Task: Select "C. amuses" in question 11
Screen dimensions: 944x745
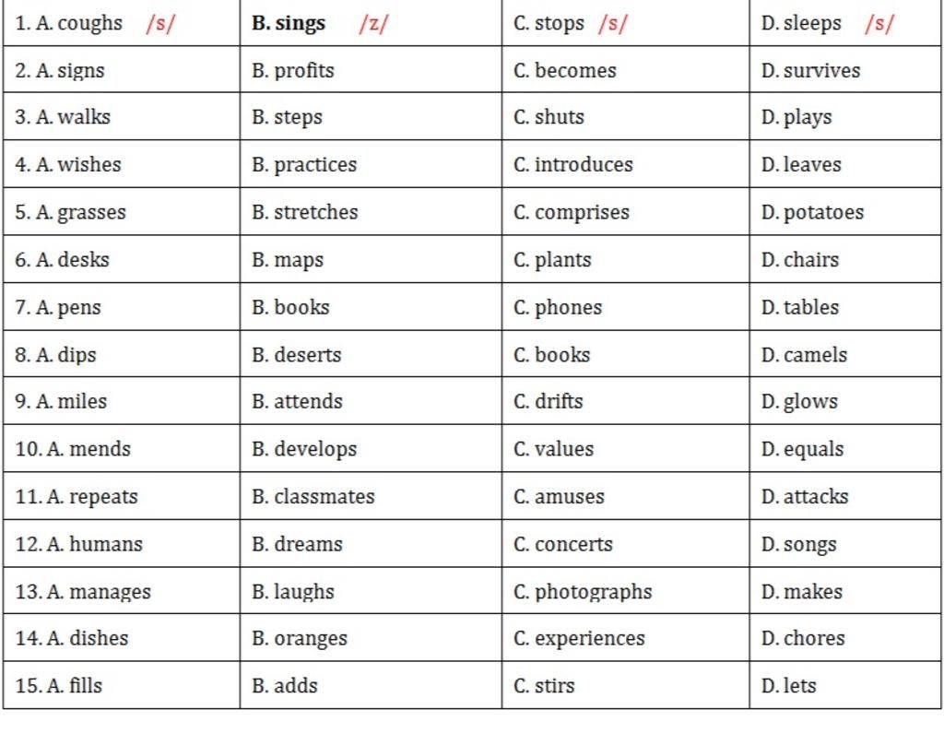Action: point(559,497)
